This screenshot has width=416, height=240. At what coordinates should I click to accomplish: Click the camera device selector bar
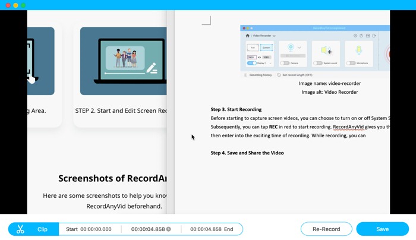(293, 56)
